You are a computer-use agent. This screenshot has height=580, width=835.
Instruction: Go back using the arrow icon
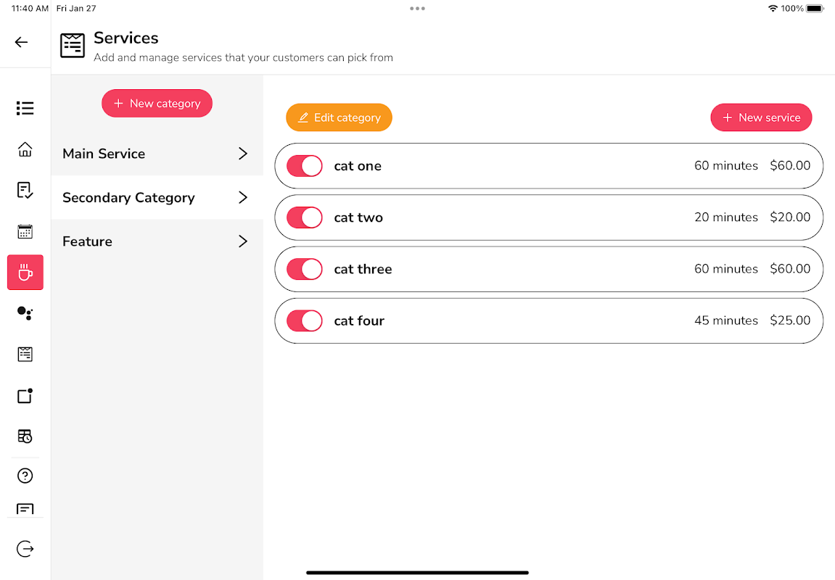(x=22, y=42)
